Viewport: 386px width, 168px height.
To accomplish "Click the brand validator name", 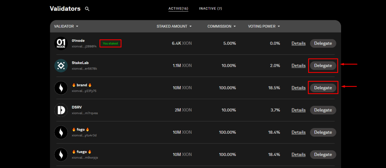I will pos(82,85).
